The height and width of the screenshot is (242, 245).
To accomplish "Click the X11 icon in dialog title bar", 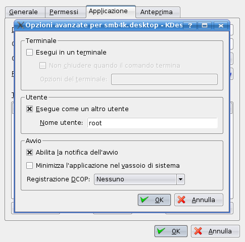I will coord(21,25).
